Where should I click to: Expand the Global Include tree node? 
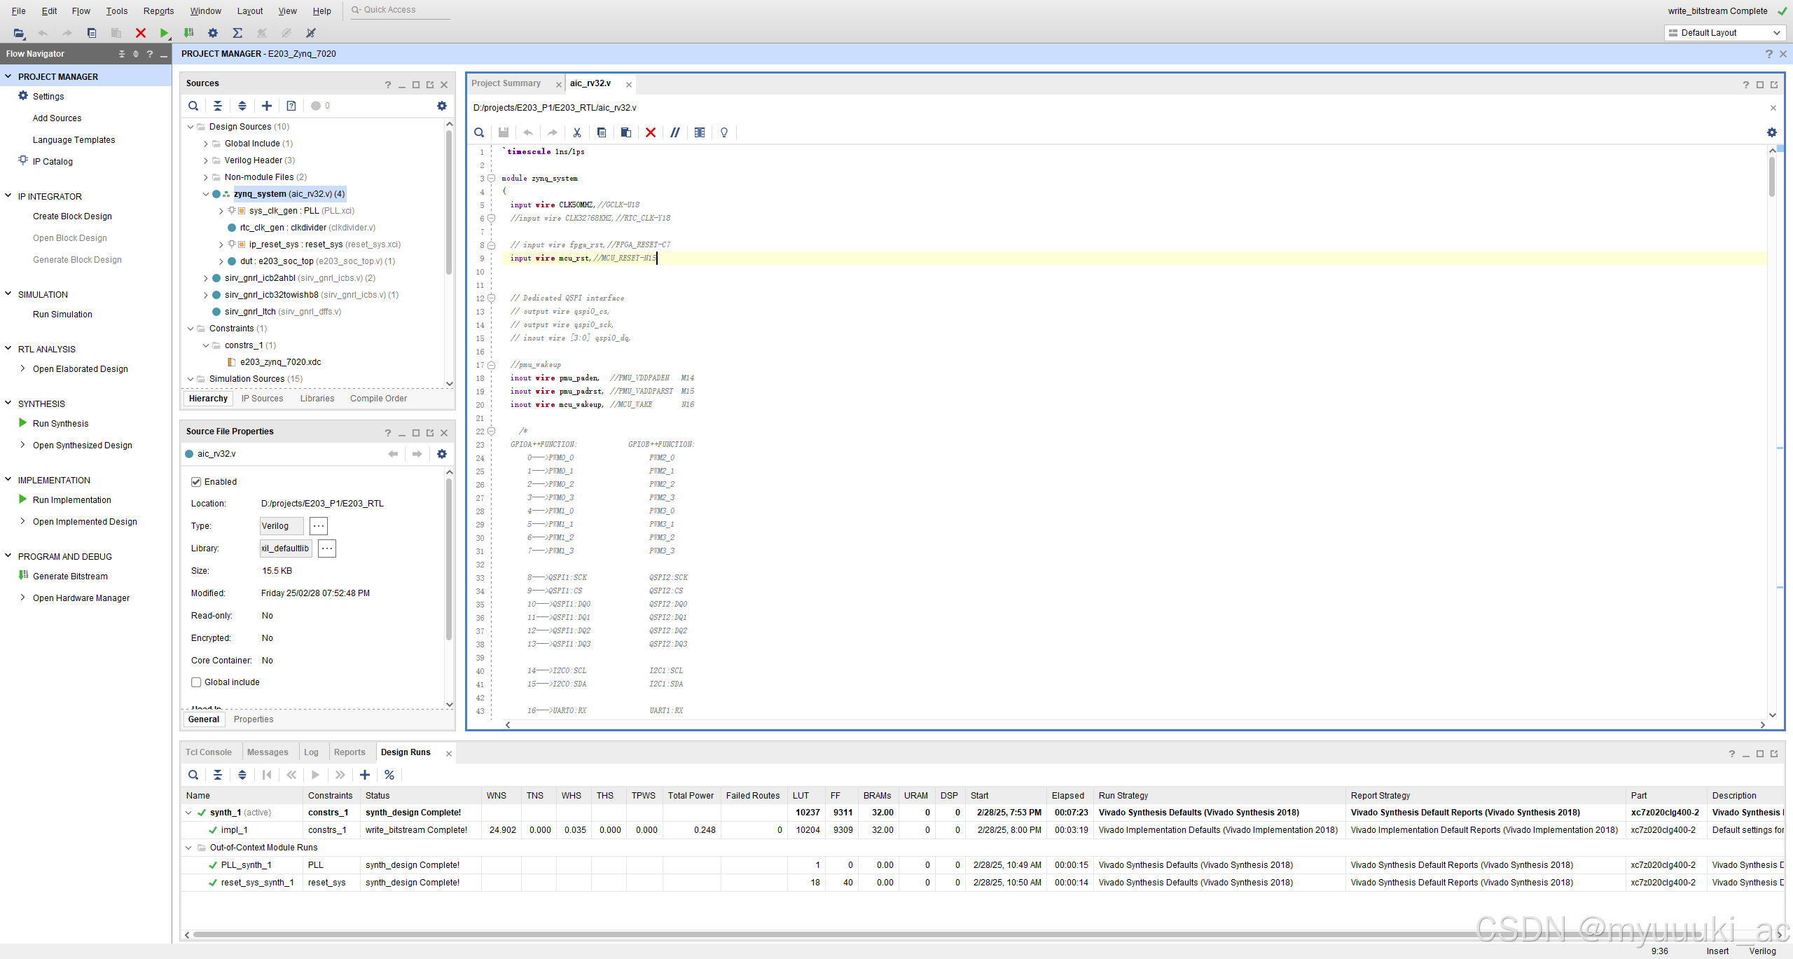205,144
